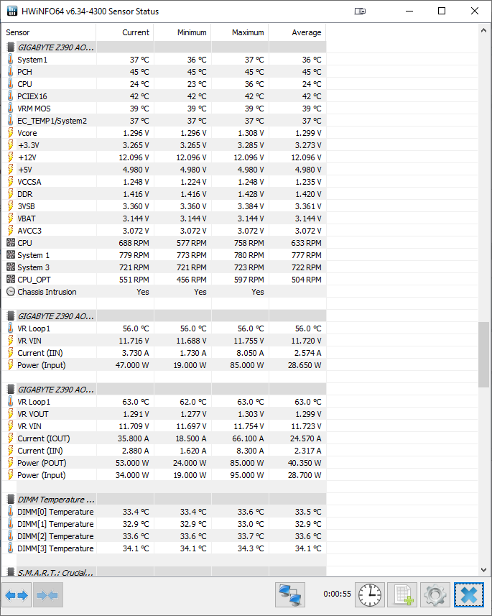Click the 95.000 W maximum Power (Input) value
The width and height of the screenshot is (492, 616).
pyautogui.click(x=247, y=475)
